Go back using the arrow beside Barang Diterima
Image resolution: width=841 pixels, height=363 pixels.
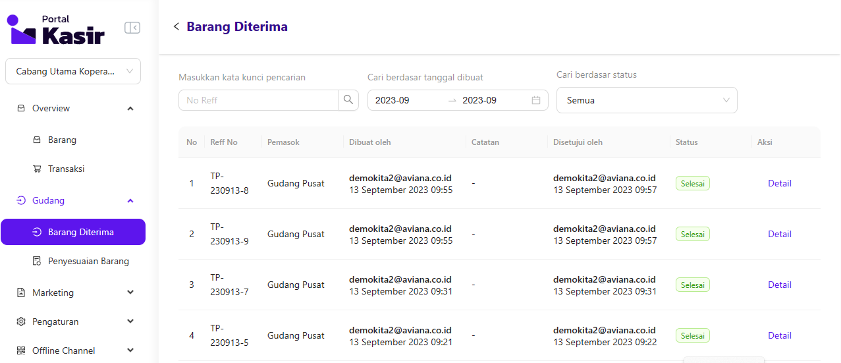click(x=176, y=26)
